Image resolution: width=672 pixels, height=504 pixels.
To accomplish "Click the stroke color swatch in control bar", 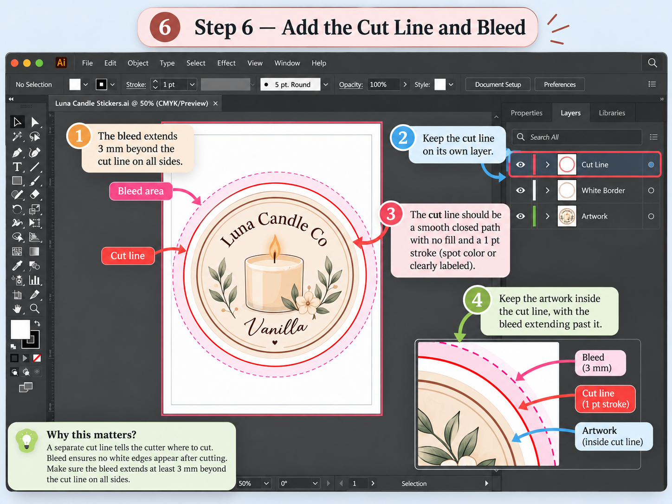I will tap(101, 84).
